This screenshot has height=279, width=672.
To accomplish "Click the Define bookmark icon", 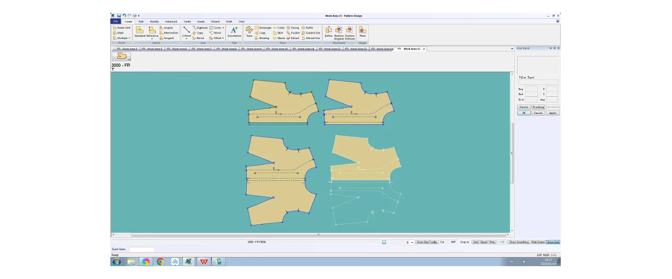I will (x=329, y=32).
